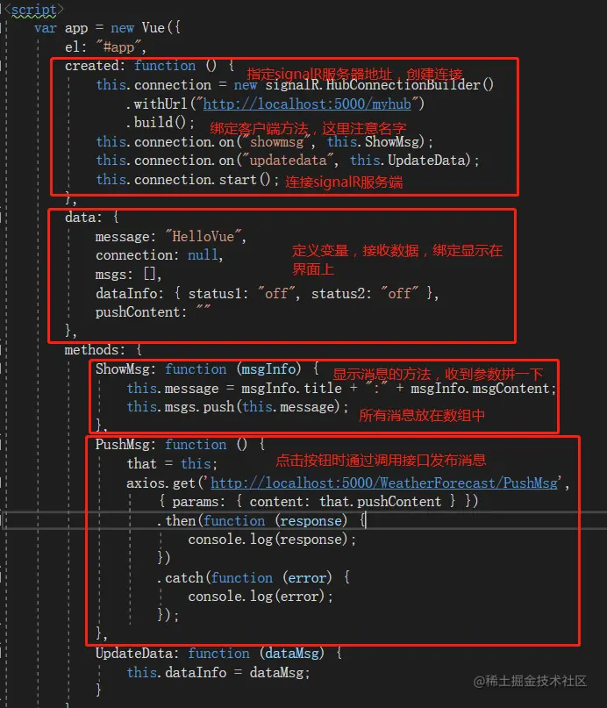Click the 'this.dataInfo = dataMsg;' line
607x708 pixels.
click(218, 672)
